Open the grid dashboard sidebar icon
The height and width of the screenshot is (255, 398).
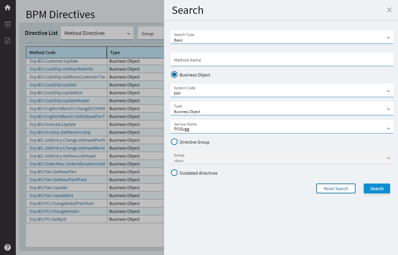tap(8, 24)
